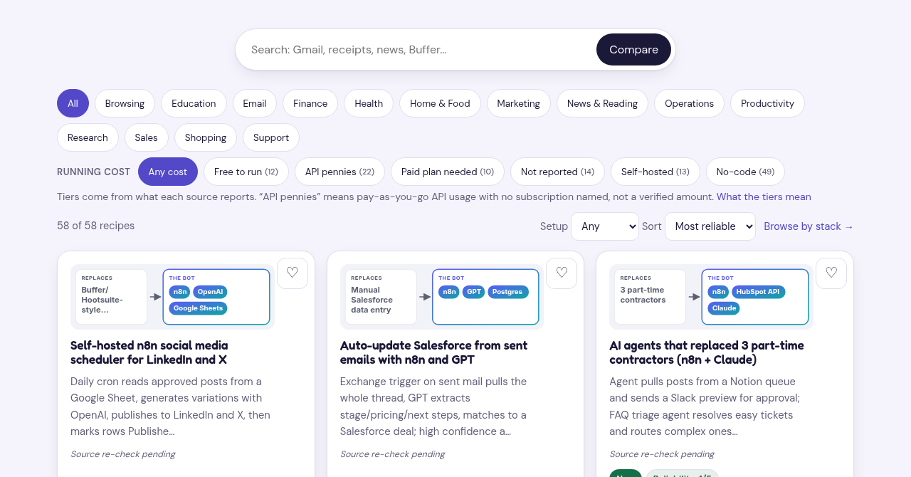Screen dimensions: 911x477
Task: Filter by API pennies cost
Action: (x=339, y=172)
